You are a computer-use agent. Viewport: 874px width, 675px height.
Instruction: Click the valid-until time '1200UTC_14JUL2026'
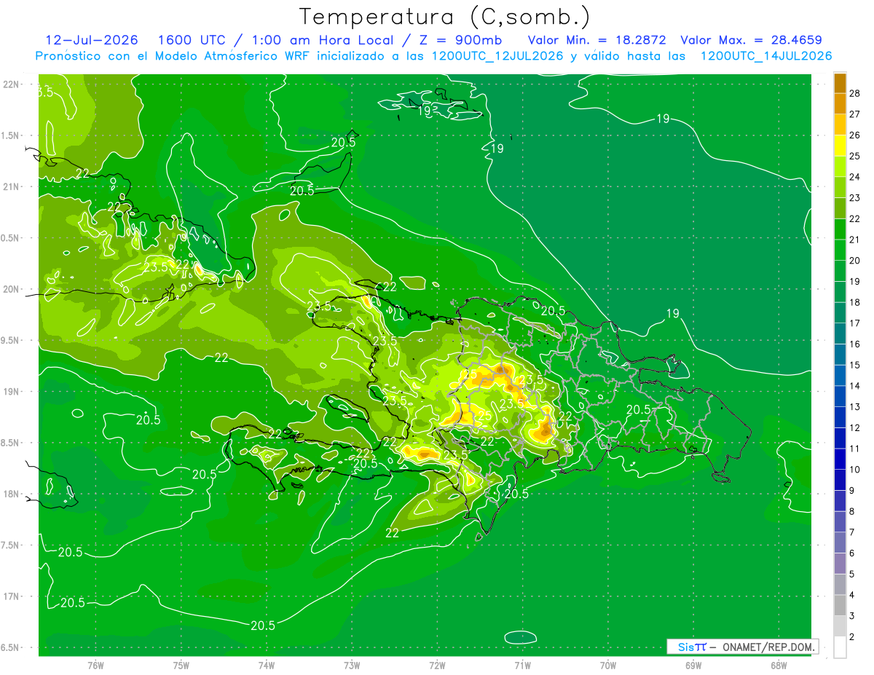pos(766,56)
